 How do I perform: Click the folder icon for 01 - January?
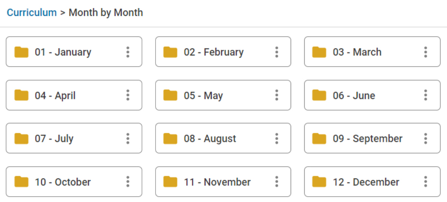click(22, 52)
